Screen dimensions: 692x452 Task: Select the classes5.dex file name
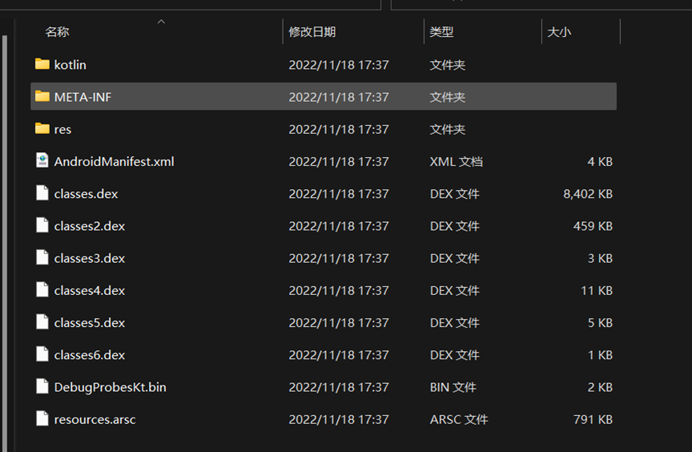(90, 322)
